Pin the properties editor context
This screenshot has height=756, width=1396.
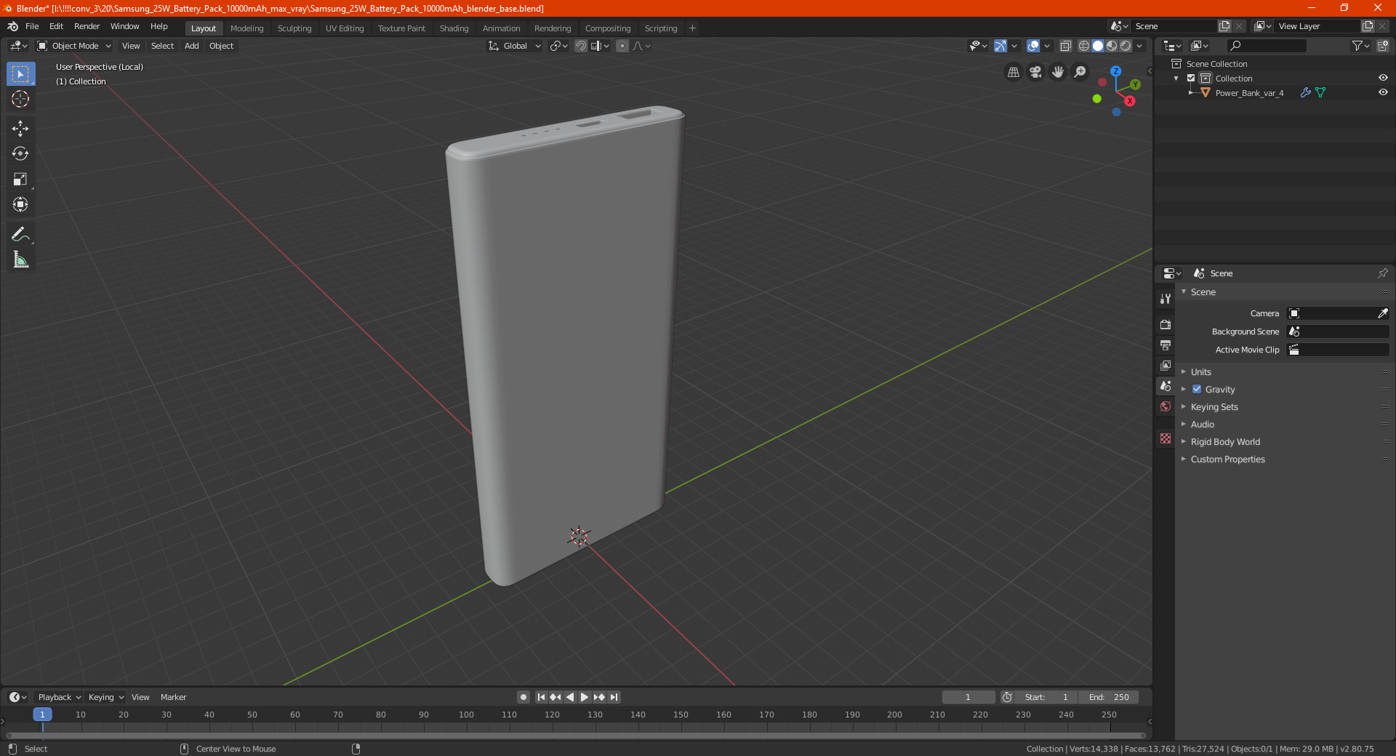tap(1382, 273)
